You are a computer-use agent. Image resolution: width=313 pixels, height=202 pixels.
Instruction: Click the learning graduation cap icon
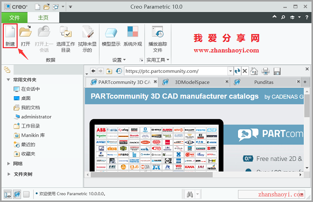[x=292, y=17]
